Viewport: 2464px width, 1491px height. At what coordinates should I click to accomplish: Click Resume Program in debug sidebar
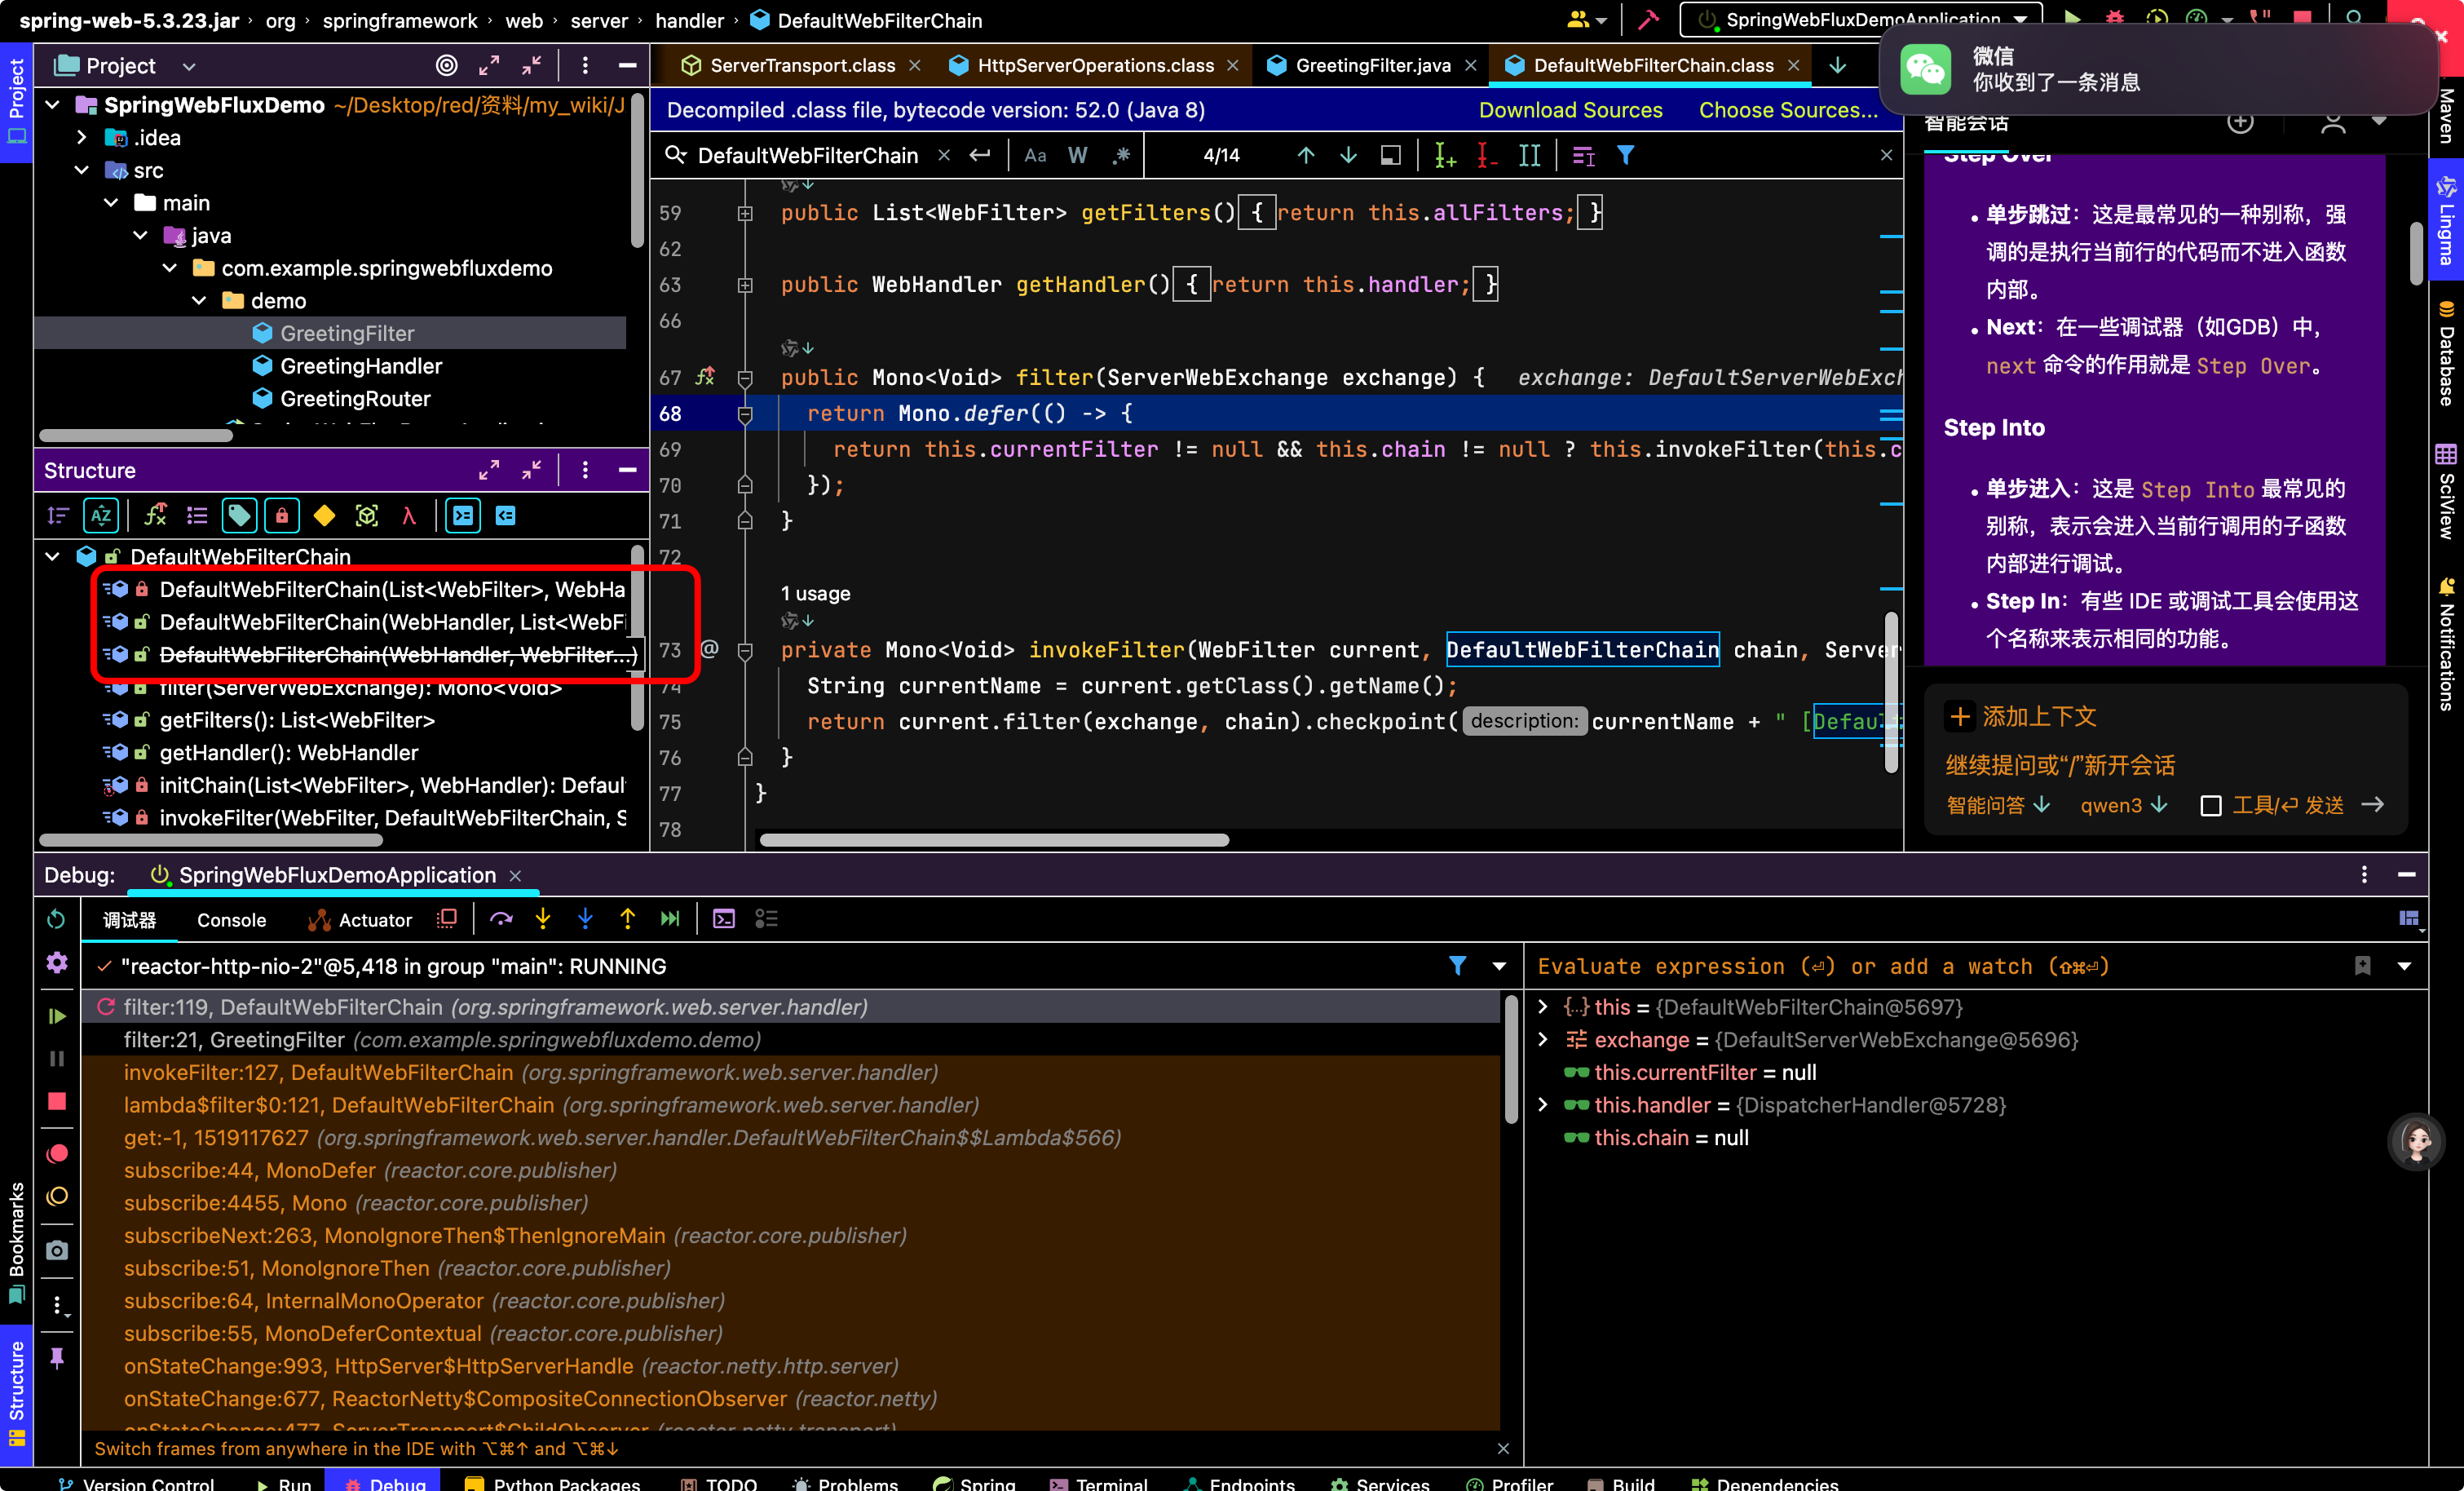(x=57, y=1015)
